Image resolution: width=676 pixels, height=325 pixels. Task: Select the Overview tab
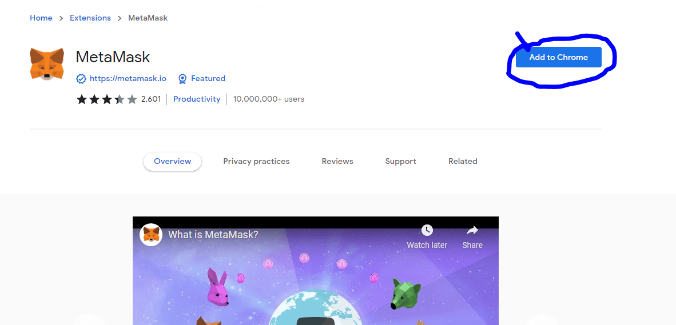173,162
